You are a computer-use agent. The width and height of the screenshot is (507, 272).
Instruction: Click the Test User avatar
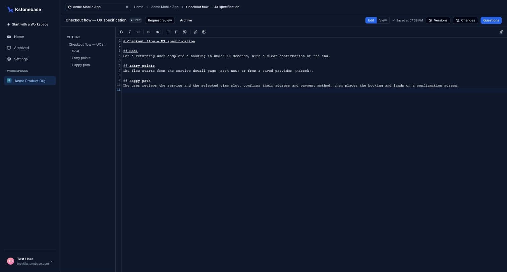click(x=10, y=261)
